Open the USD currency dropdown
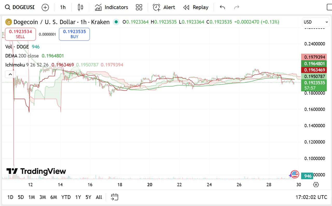This screenshot has width=332, height=206. [x=315, y=22]
